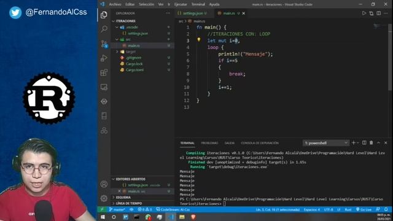Image resolution: width=393 pixels, height=221 pixels.
Task: Open the Accounts menu icon
Action: coord(104,184)
